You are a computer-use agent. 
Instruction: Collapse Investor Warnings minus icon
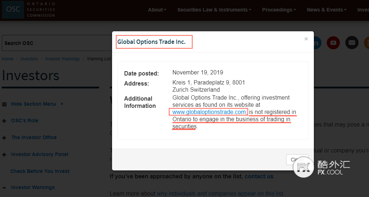coord(4,188)
